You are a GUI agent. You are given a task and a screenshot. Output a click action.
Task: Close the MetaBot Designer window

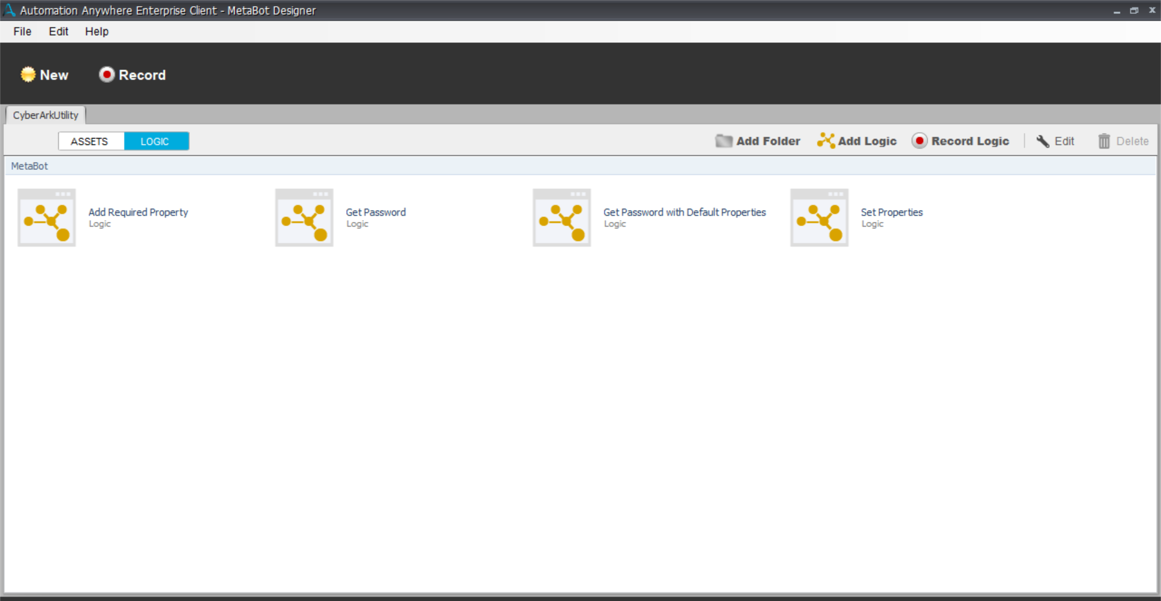(x=1153, y=10)
